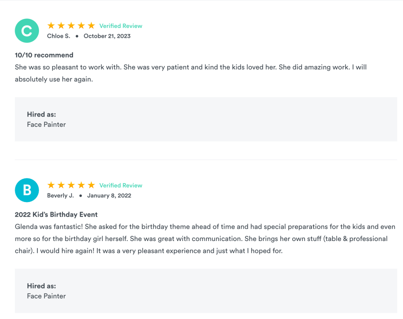Click "Verified Review" on Chloe's review
The image size is (403, 319).
tap(121, 26)
